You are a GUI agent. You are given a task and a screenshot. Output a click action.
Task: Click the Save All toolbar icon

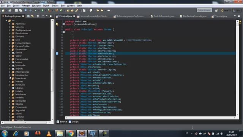(x=21, y=10)
